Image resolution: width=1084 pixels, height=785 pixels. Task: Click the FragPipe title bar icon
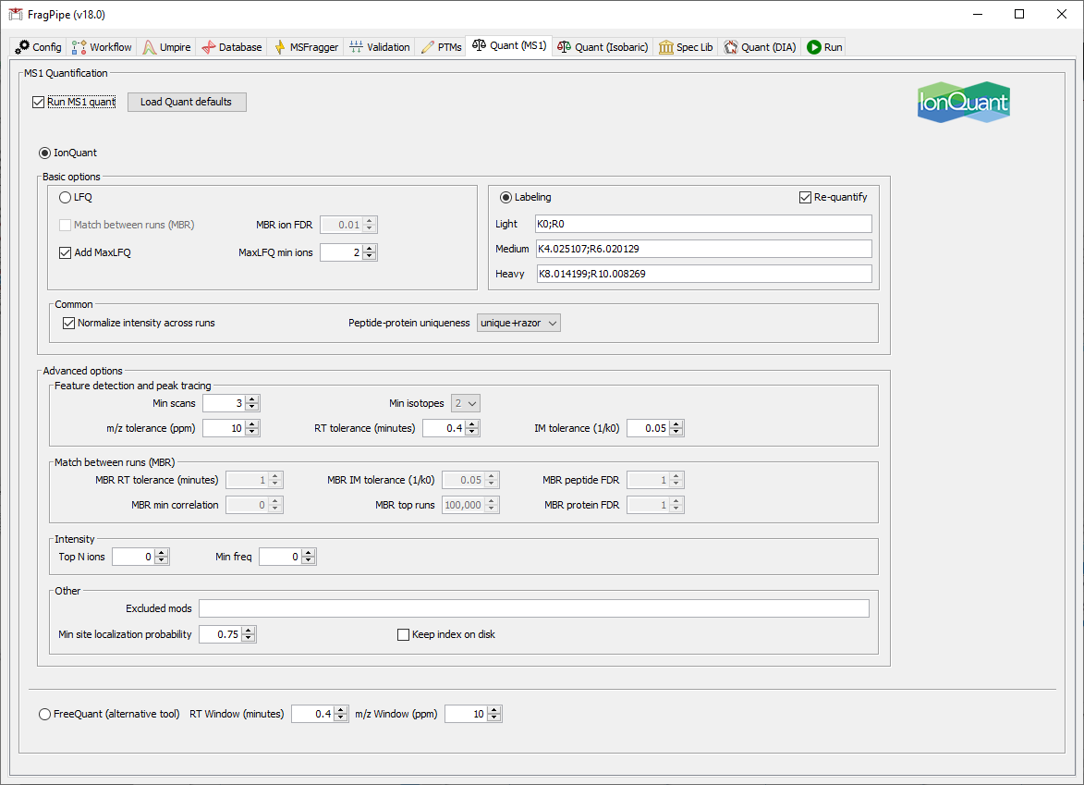click(x=15, y=15)
